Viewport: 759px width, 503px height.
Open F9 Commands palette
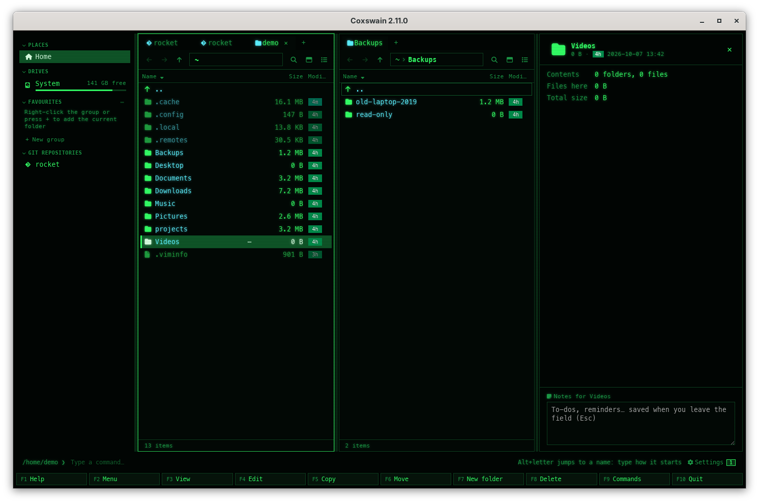click(x=634, y=479)
